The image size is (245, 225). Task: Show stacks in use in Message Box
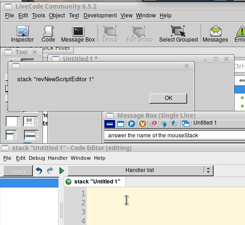186,124
